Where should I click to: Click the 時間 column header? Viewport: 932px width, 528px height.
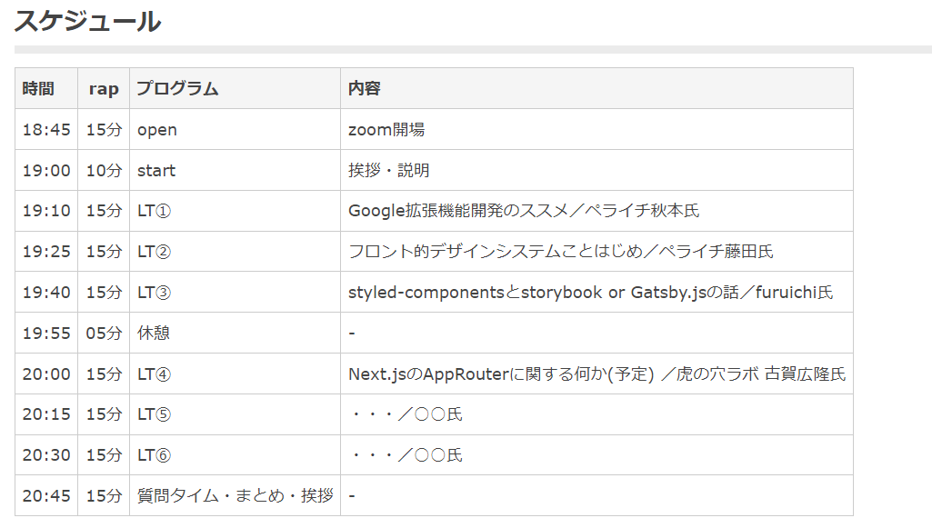(x=38, y=88)
